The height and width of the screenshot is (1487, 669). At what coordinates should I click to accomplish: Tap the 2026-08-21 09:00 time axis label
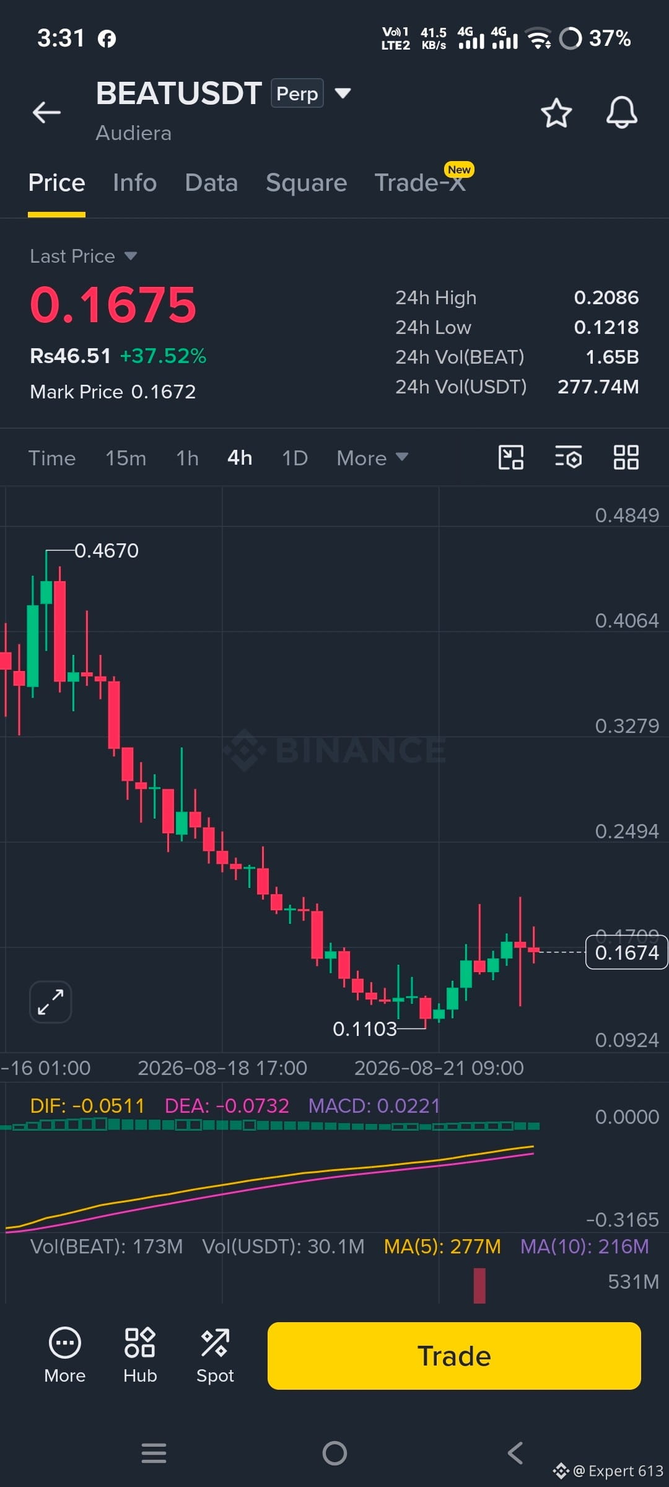[439, 1068]
